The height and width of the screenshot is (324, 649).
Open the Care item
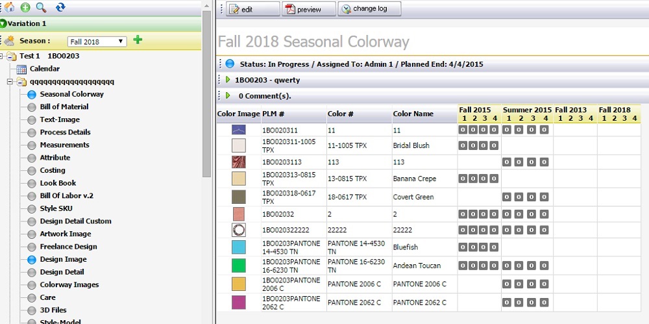[x=47, y=297]
